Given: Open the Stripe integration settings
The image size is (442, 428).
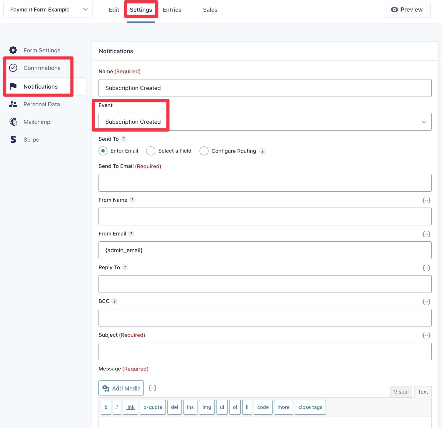Looking at the screenshot, I should point(31,139).
